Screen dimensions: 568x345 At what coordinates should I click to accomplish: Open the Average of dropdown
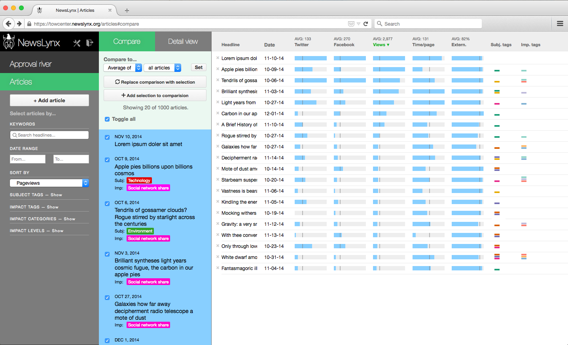coord(123,68)
